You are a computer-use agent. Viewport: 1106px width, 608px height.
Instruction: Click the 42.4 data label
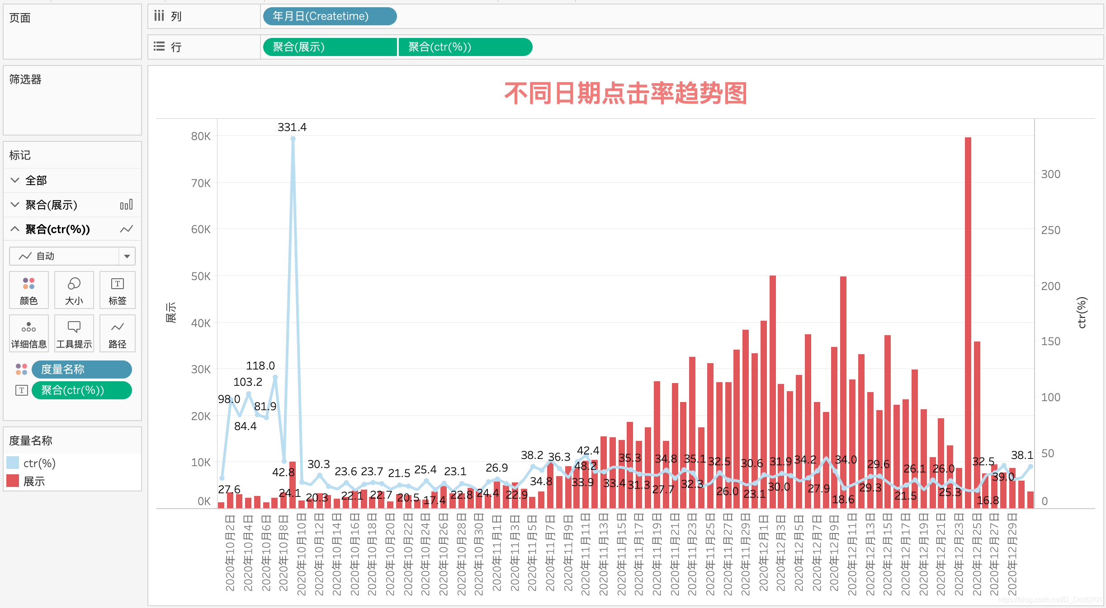point(588,450)
